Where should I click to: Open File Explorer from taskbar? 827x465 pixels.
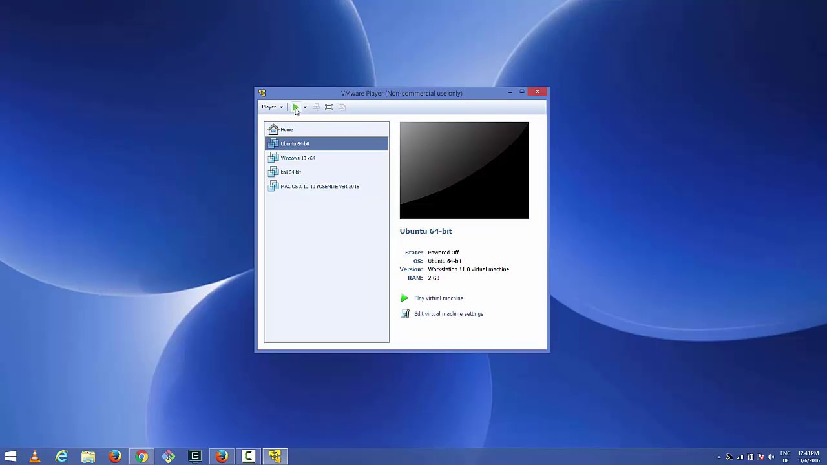(89, 457)
